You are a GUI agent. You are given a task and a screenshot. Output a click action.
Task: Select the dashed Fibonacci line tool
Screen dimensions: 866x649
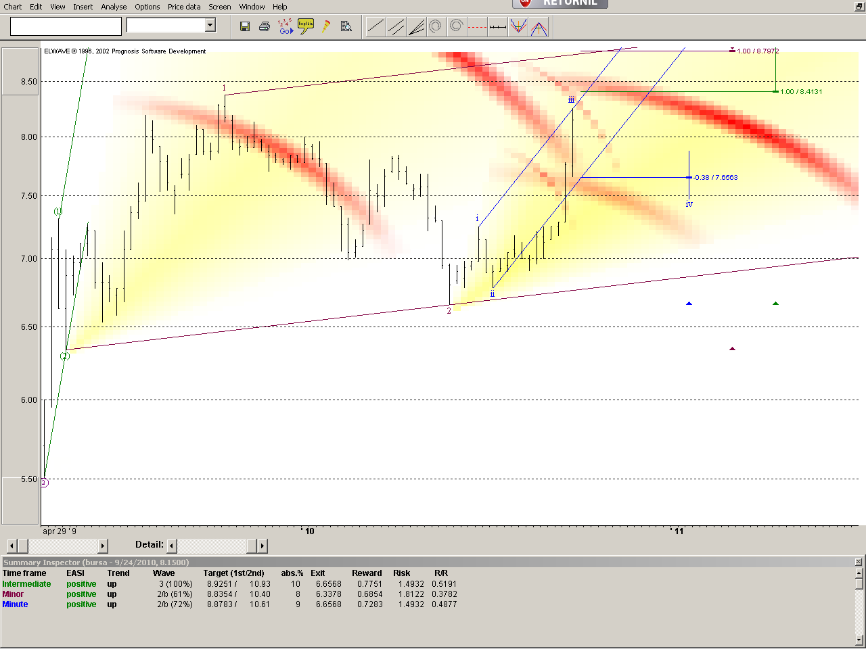478,26
